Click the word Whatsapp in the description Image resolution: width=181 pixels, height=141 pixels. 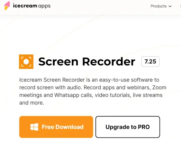(67, 95)
